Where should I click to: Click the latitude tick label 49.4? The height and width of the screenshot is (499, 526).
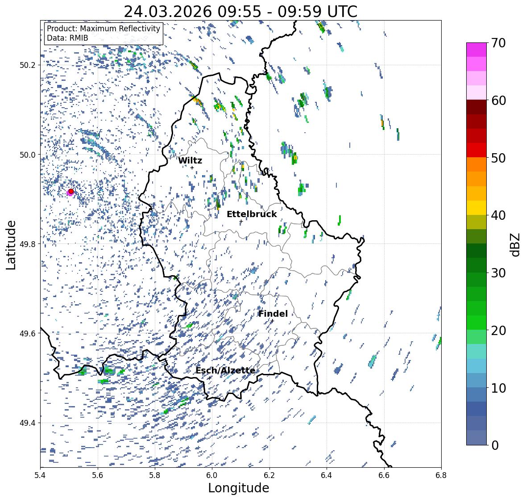click(x=28, y=423)
